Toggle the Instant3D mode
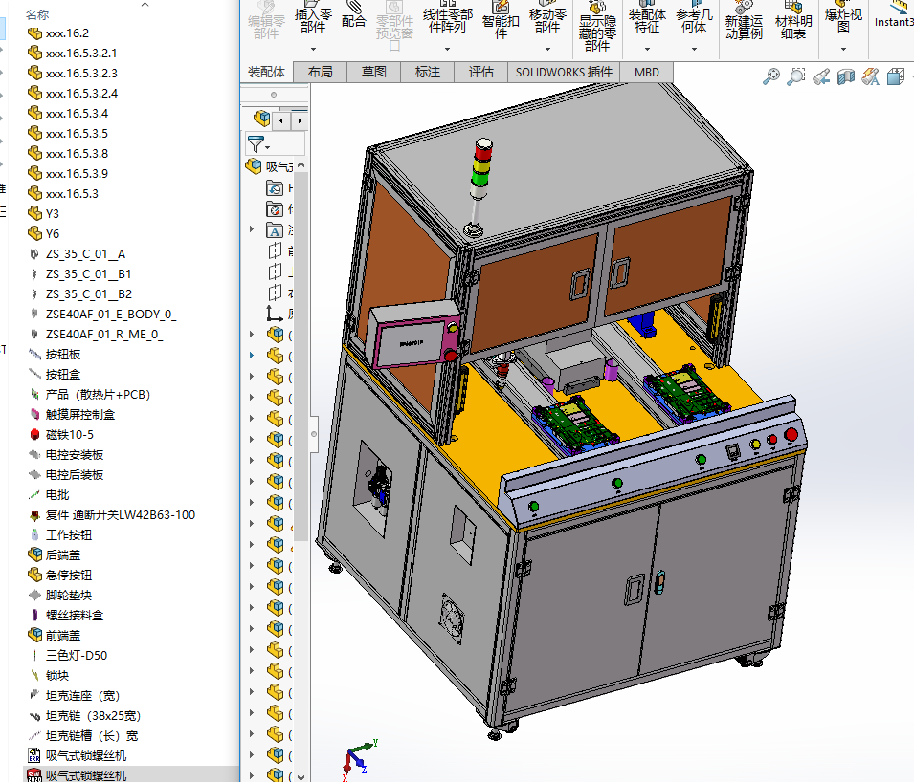 tap(894, 16)
